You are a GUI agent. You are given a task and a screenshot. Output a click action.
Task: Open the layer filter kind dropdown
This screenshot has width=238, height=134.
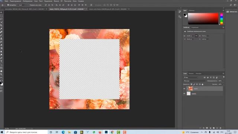191,77
